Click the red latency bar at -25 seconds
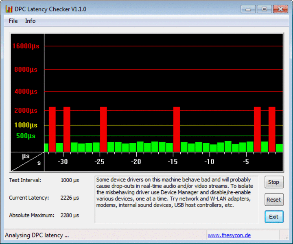 pyautogui.click(x=103, y=129)
